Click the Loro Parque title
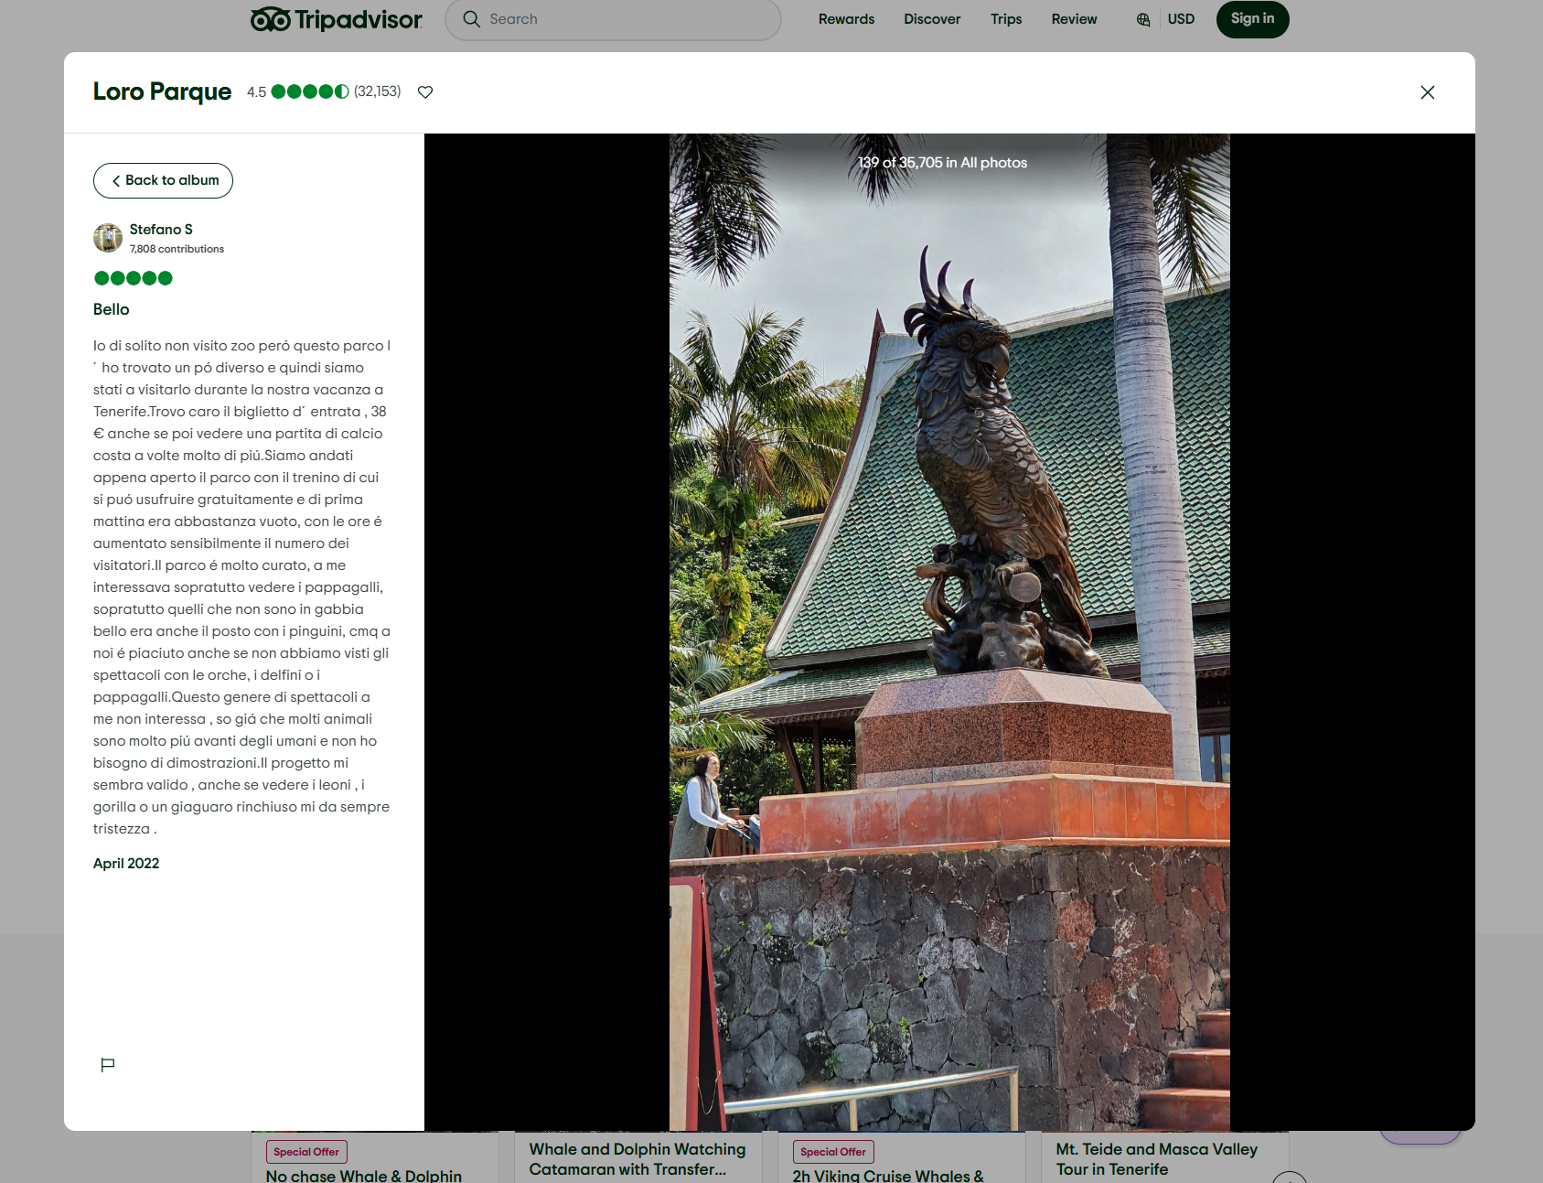1543x1183 pixels. pos(162,91)
